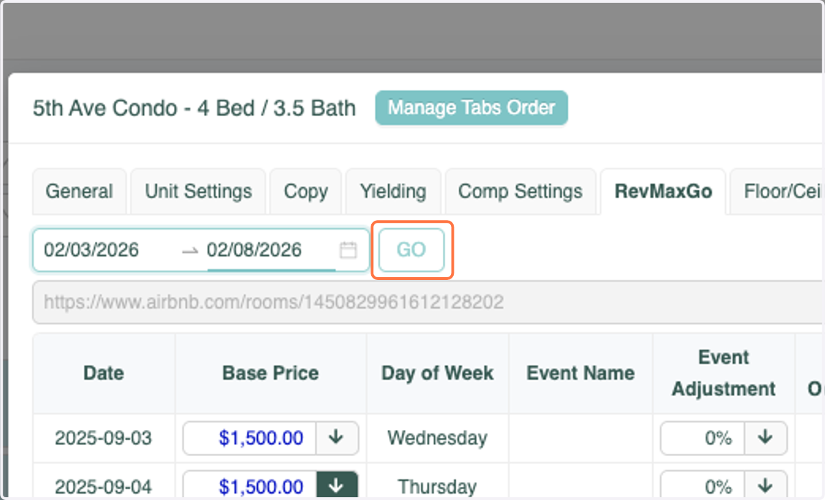This screenshot has width=825, height=500.
Task: Click Manage Tabs Order button
Action: click(472, 108)
